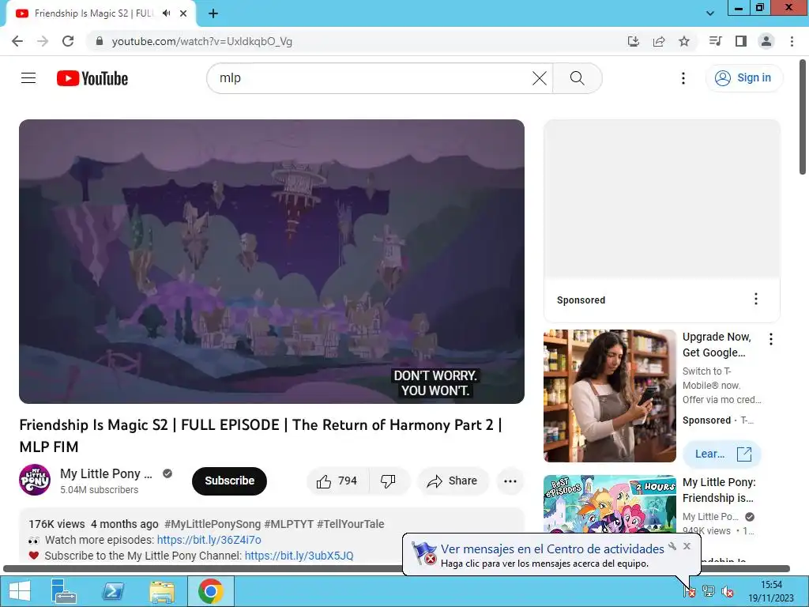Click the padlock site info icon
The width and height of the screenshot is (809, 607).
[x=100, y=41]
